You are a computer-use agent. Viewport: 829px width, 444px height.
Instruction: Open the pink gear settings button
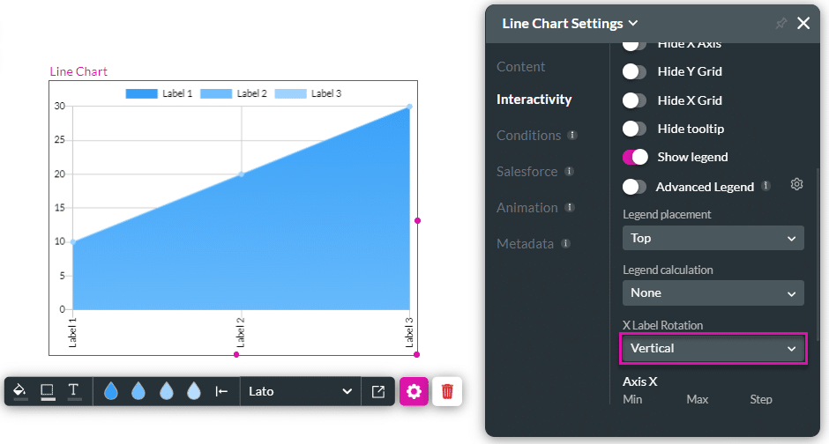click(414, 391)
